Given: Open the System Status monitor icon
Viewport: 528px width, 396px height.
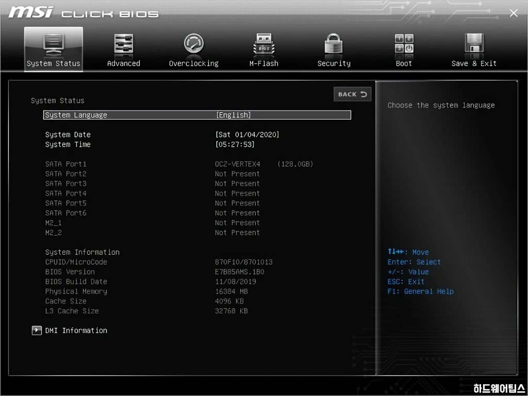Looking at the screenshot, I should click(x=54, y=45).
